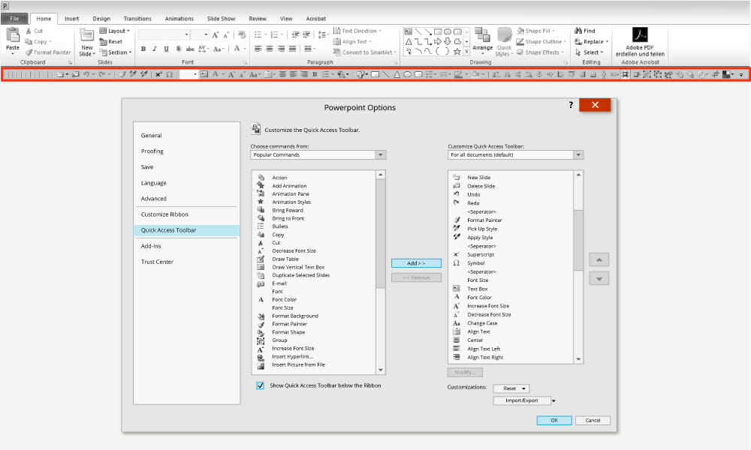Click Convert to SmartArt icon
The width and height of the screenshot is (751, 450).
pyautogui.click(x=336, y=52)
